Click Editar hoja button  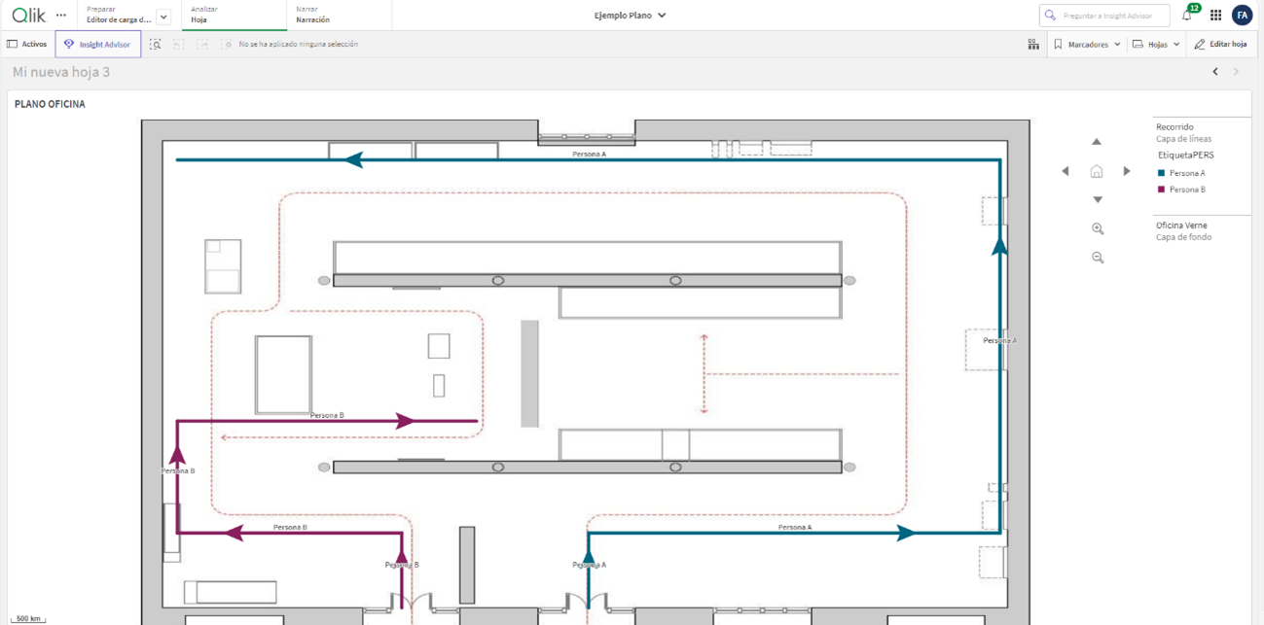pos(1220,44)
